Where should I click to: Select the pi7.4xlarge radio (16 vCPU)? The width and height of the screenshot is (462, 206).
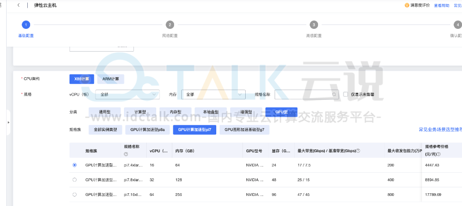pos(74,165)
